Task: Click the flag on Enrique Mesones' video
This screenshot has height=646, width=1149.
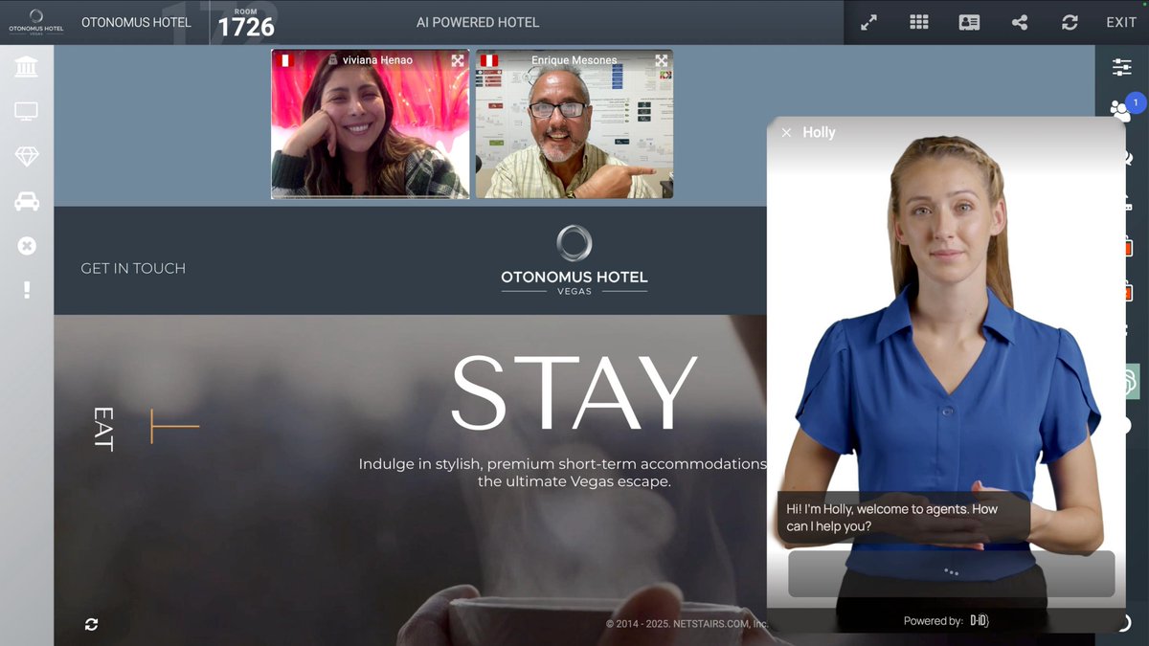Action: tap(488, 60)
